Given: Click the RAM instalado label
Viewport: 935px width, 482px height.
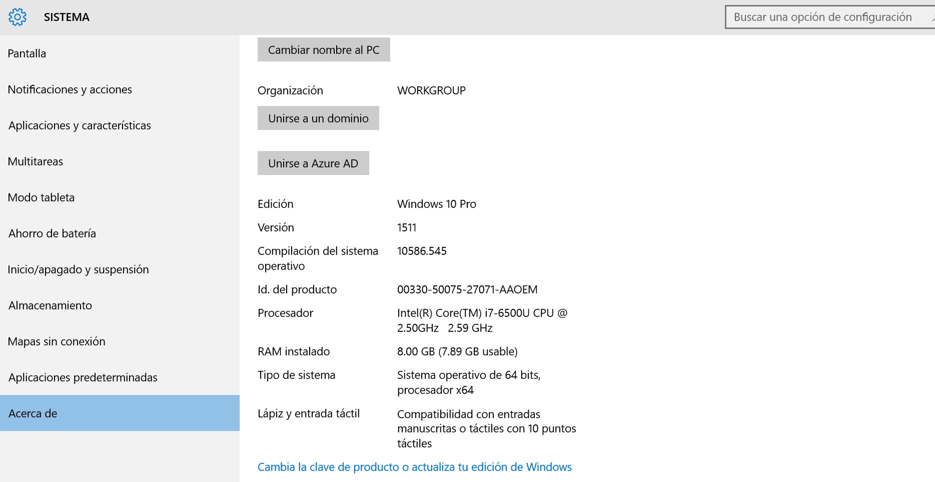Looking at the screenshot, I should (x=294, y=351).
